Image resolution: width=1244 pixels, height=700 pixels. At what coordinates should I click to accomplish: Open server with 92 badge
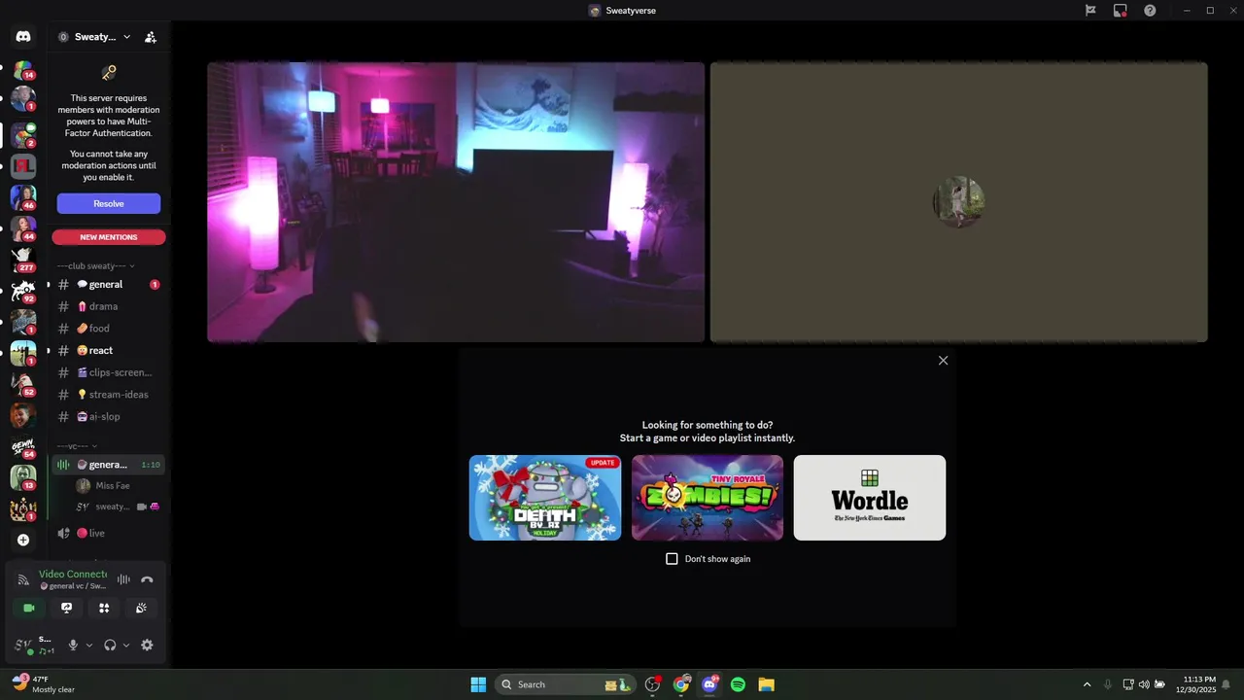tap(23, 290)
